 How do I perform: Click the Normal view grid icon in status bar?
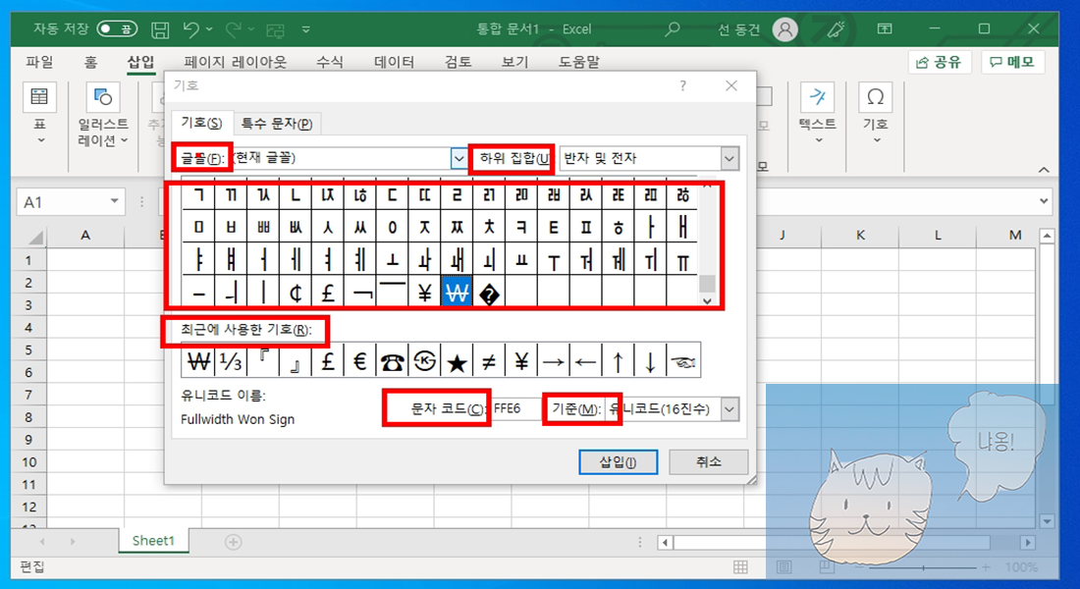coord(740,567)
